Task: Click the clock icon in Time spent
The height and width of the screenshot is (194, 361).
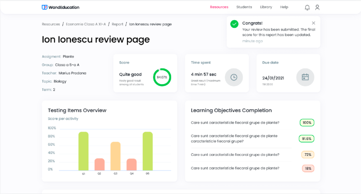Action: (x=234, y=77)
